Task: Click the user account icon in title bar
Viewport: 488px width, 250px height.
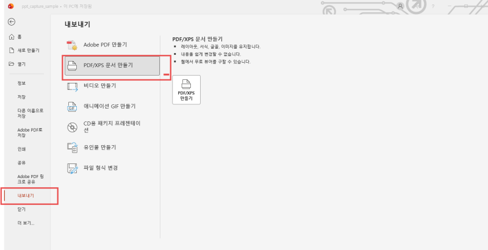Action: [x=400, y=6]
